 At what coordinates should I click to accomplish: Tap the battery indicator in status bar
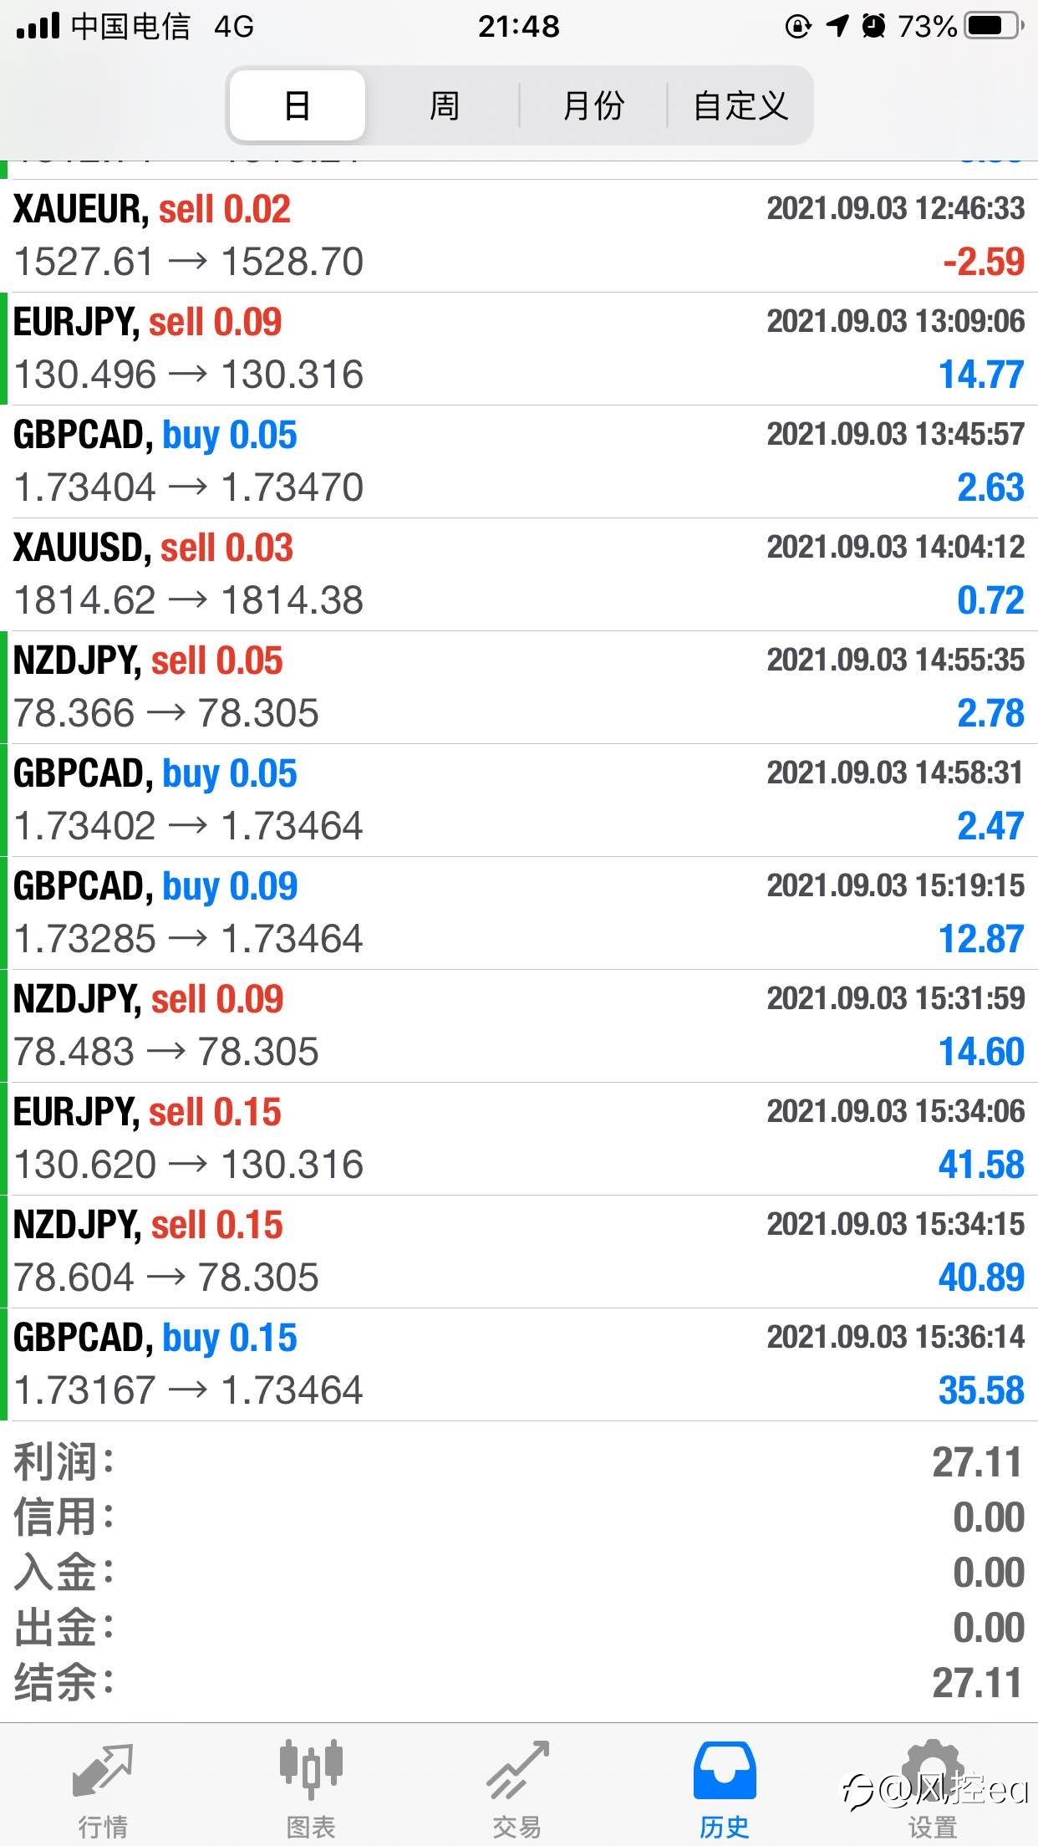coord(993,26)
